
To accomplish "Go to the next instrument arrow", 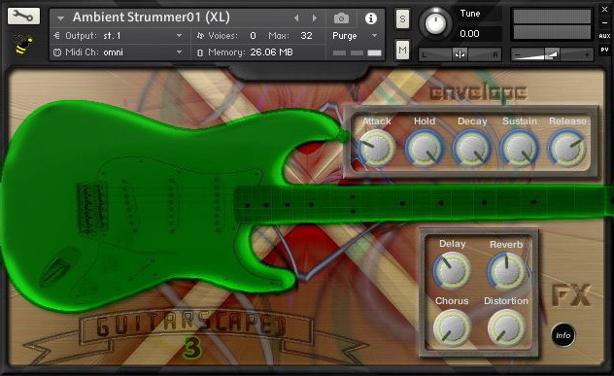I will tap(315, 18).
